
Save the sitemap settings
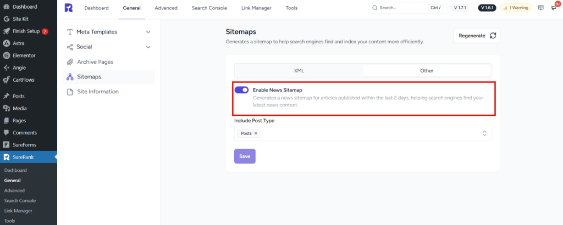245,156
